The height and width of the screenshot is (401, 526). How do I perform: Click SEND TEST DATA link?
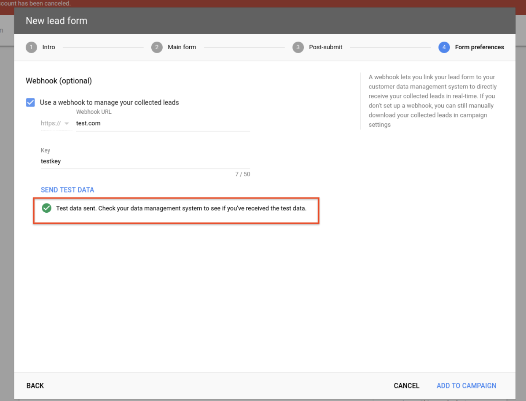pyautogui.click(x=67, y=190)
